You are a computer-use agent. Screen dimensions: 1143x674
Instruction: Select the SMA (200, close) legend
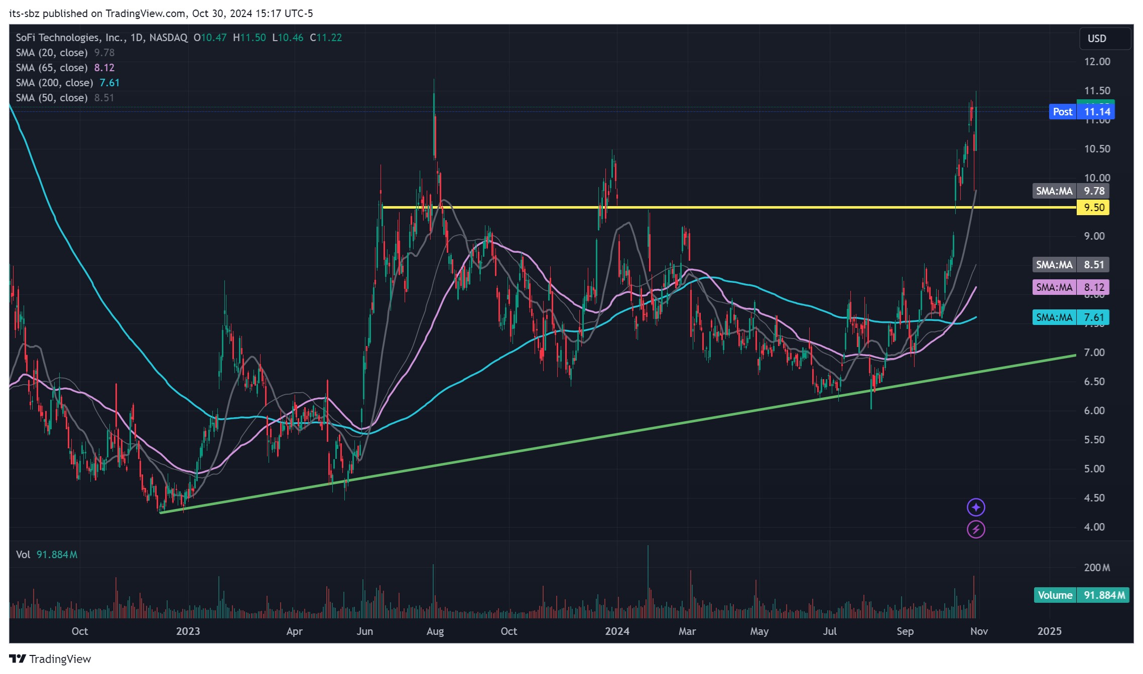click(x=68, y=83)
